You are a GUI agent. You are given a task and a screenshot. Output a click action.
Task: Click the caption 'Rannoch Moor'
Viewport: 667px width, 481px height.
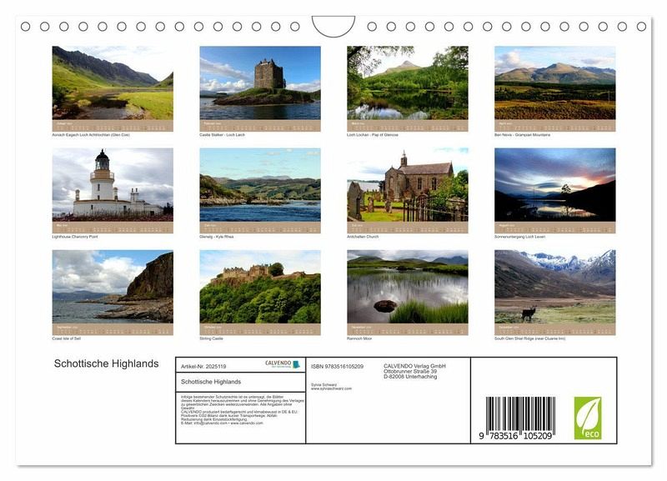(359, 338)
